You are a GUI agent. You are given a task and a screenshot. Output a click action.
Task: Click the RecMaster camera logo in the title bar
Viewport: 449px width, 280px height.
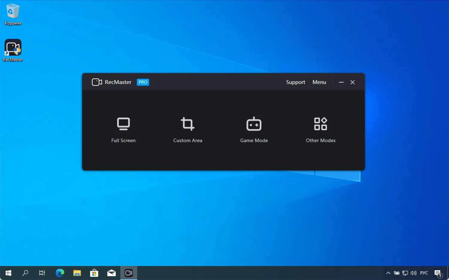[x=96, y=82]
